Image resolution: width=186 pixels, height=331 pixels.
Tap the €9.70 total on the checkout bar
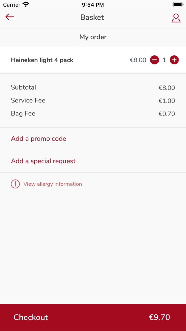(x=159, y=317)
